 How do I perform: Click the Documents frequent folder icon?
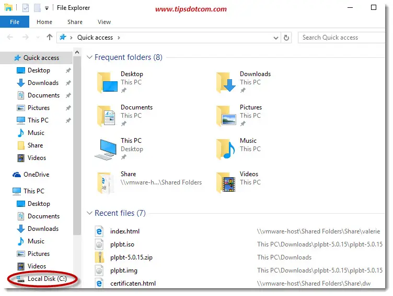(x=106, y=116)
